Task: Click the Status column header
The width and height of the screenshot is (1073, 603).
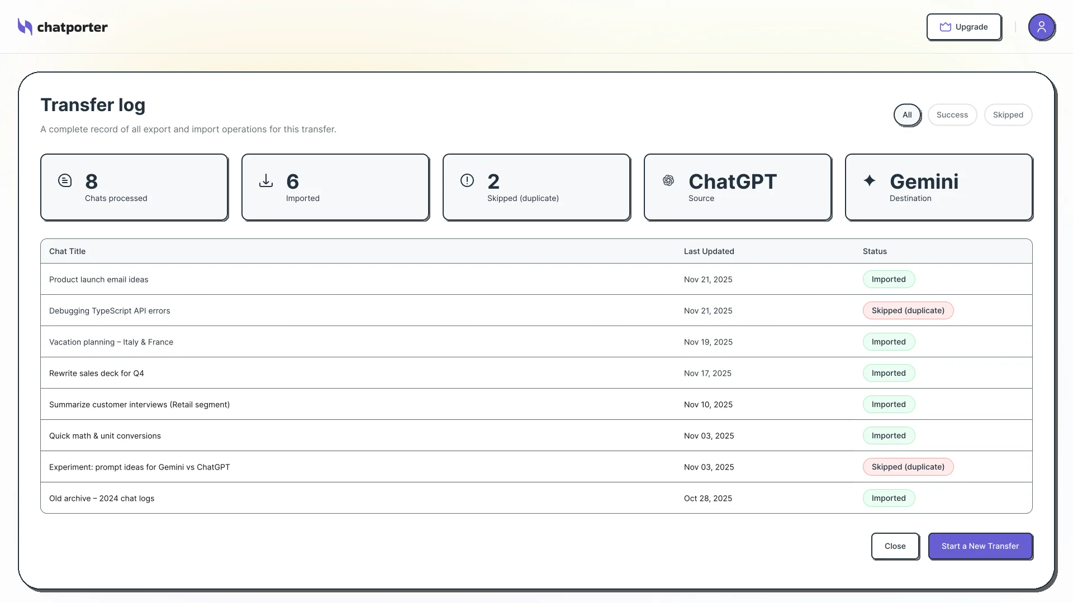Action: [x=874, y=251]
